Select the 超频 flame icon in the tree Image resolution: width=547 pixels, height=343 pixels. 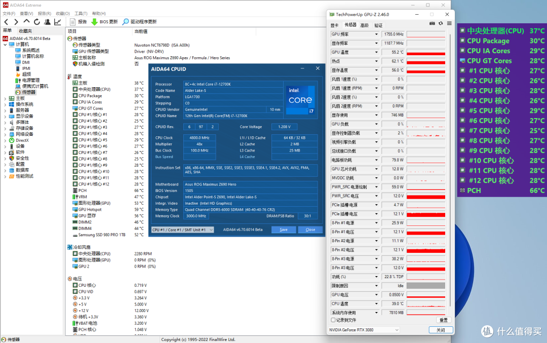point(18,74)
